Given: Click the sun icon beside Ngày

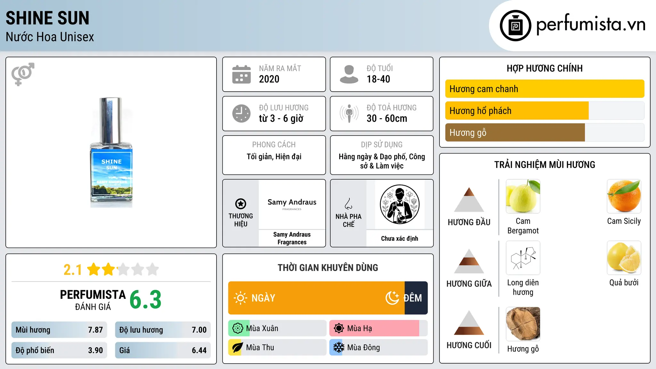Looking at the screenshot, I should (240, 298).
